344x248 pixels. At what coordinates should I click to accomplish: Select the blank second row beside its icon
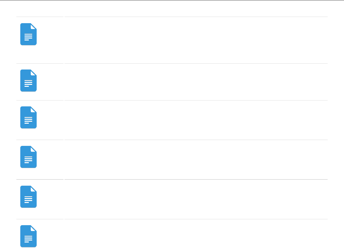click(196, 82)
